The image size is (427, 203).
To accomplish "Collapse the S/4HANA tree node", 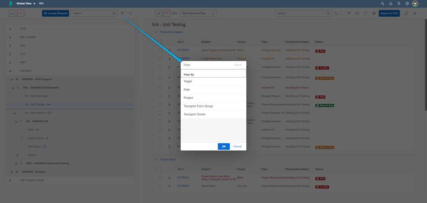I will click(10, 71).
